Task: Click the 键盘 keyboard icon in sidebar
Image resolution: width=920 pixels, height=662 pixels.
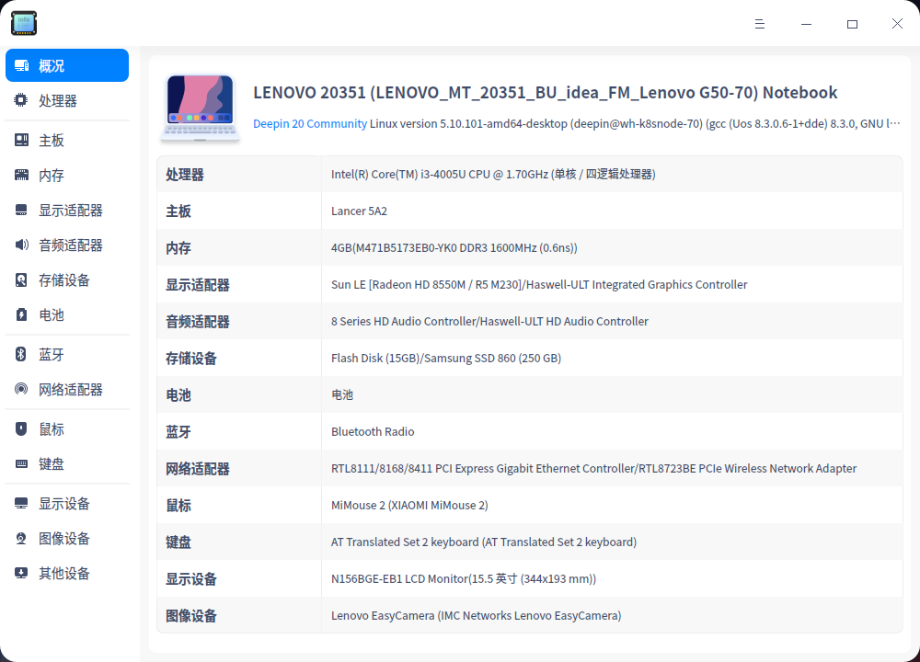Action: [21, 463]
